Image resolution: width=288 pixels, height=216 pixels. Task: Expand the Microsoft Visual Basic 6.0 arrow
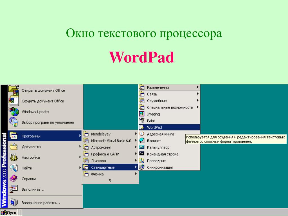click(136, 141)
